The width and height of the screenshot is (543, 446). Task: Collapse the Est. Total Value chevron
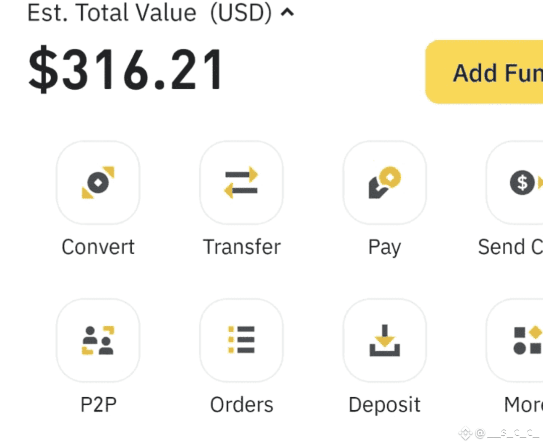coord(287,13)
